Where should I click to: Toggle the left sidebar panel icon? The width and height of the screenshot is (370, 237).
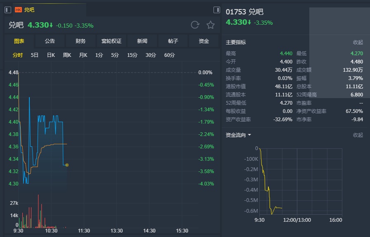tap(8, 10)
